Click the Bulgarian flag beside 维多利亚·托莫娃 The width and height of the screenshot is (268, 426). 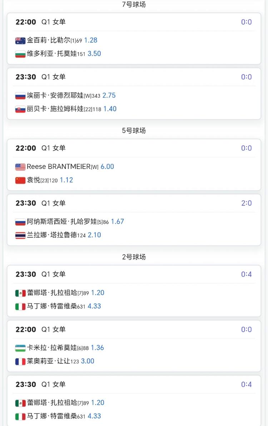[20, 54]
